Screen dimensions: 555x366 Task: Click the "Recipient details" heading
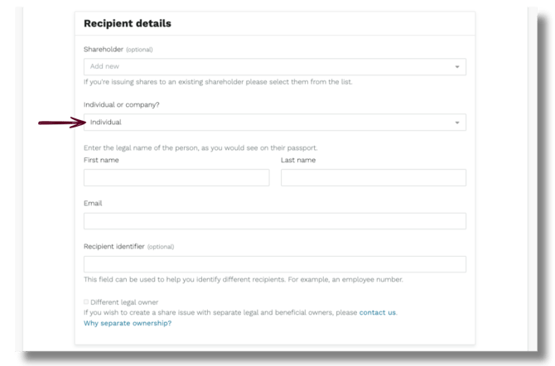tap(128, 23)
